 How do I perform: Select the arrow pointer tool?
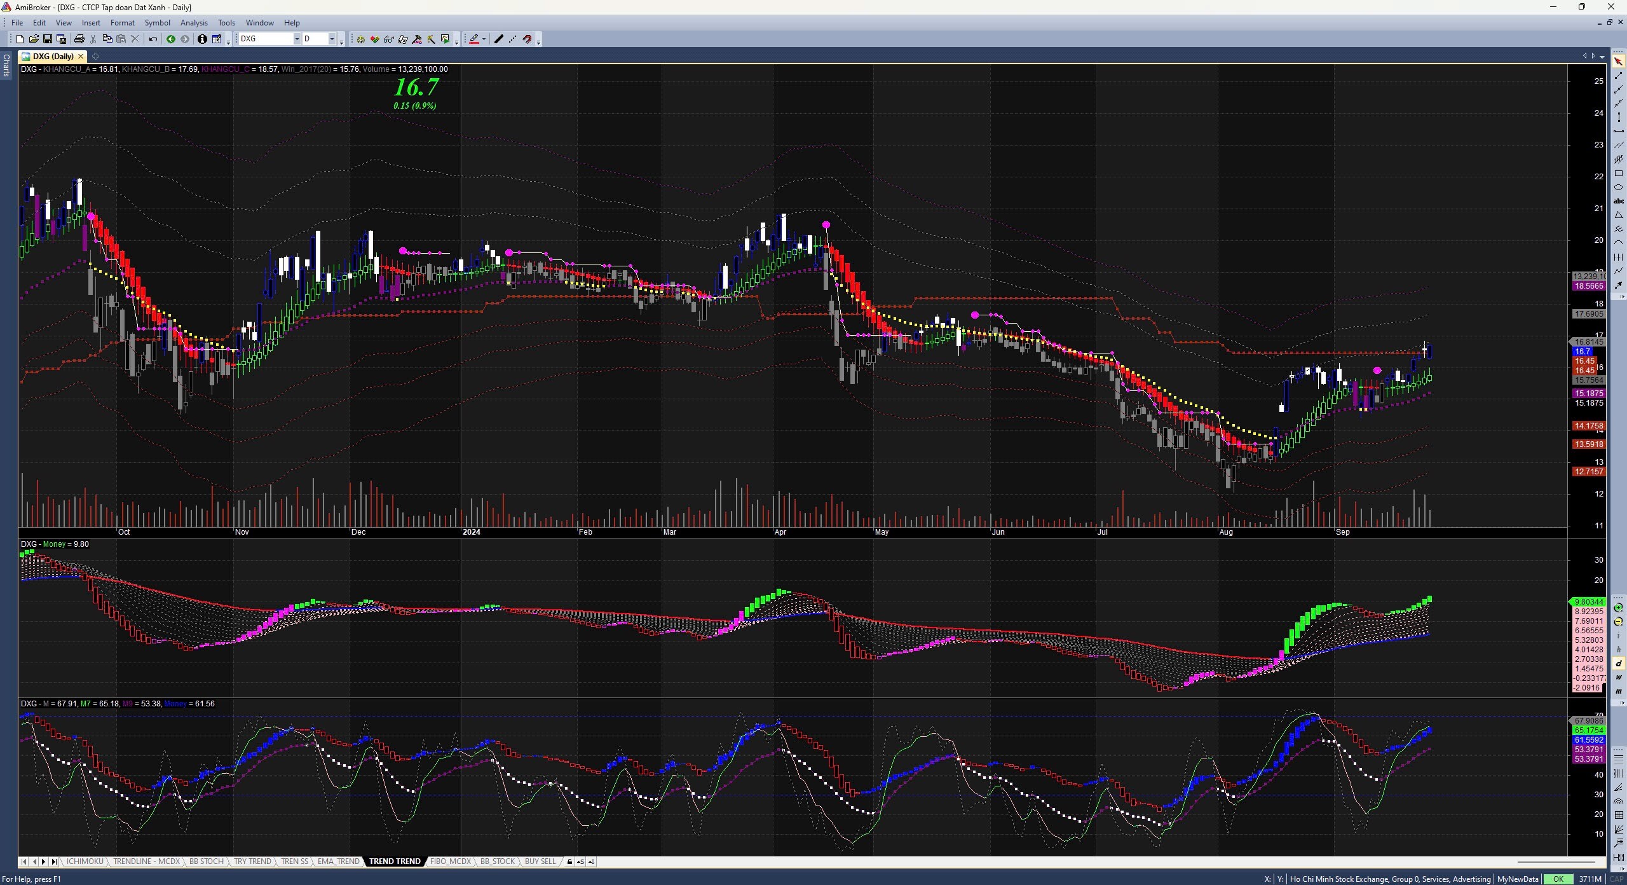tap(1619, 62)
